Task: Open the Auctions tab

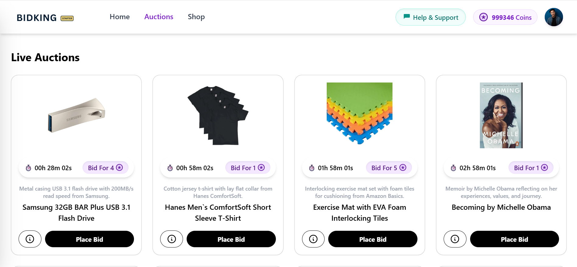Action: [x=159, y=17]
